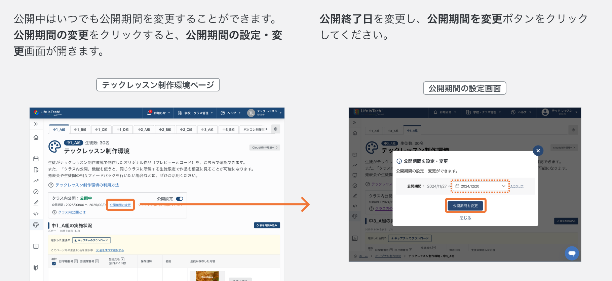
Task: Open bar-chart report icon in 制作環境ページ sidebar
Action: tap(36, 246)
